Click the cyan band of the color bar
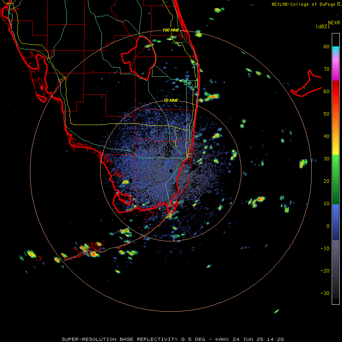The width and height of the screenshot is (342, 342). coord(336,50)
